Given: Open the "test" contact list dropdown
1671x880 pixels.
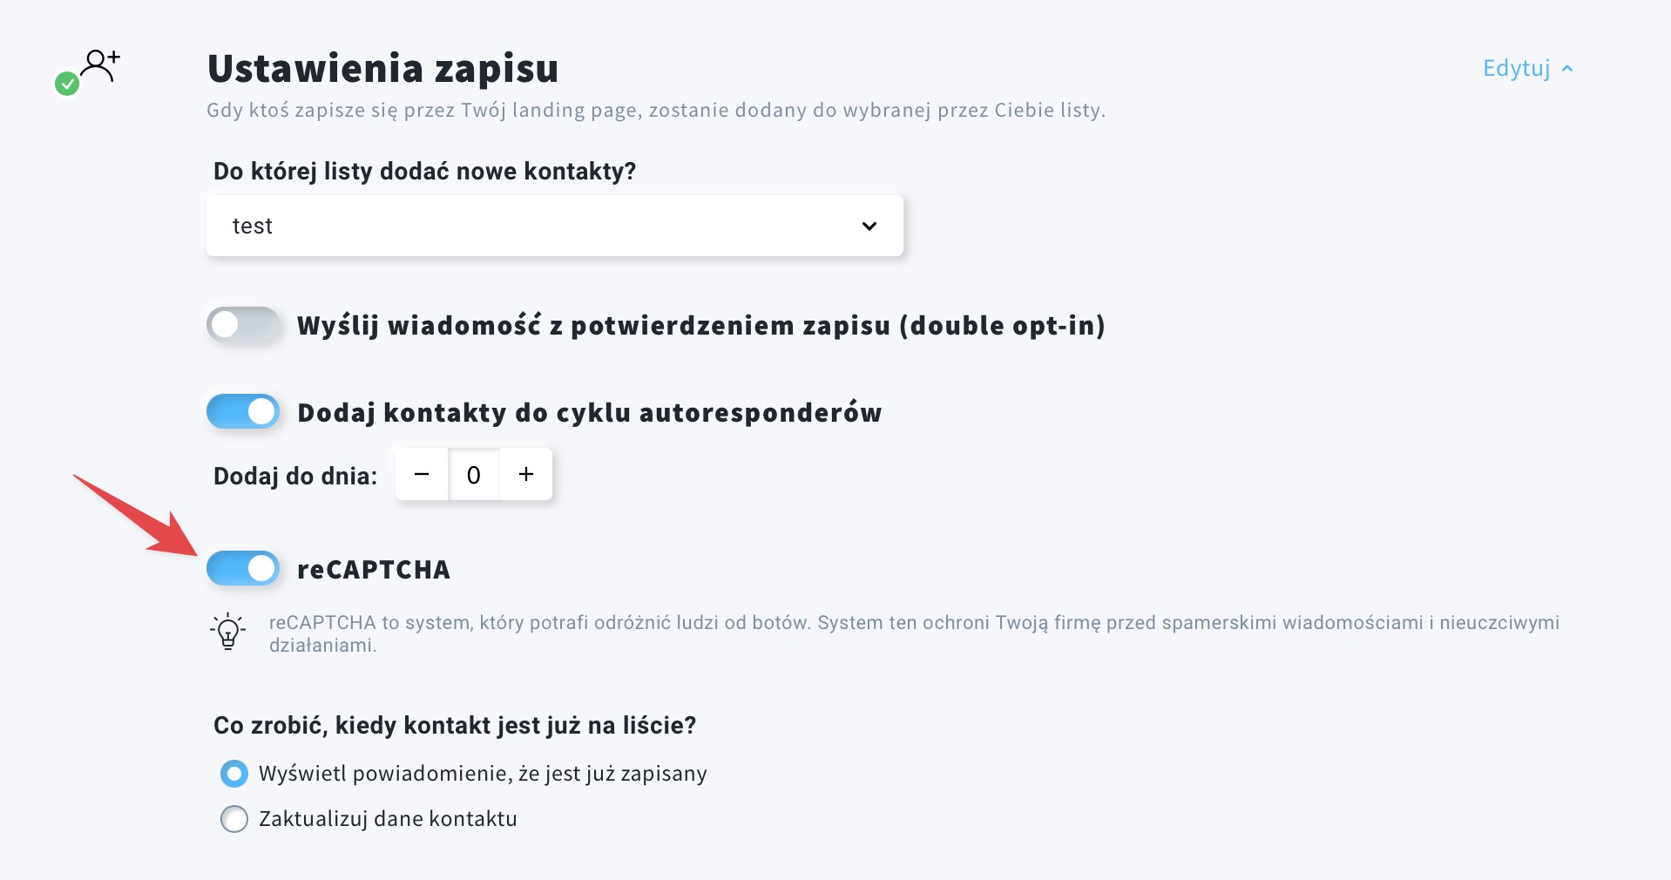Looking at the screenshot, I should pos(554,226).
